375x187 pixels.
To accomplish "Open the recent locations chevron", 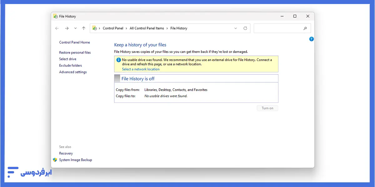I will coord(75,28).
